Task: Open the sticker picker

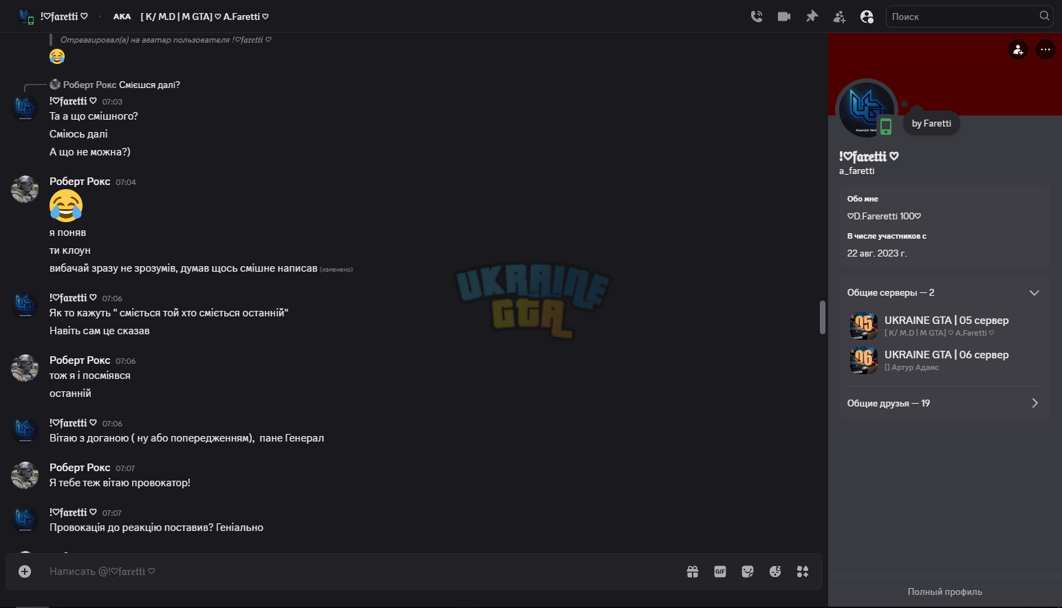Action: pos(748,572)
